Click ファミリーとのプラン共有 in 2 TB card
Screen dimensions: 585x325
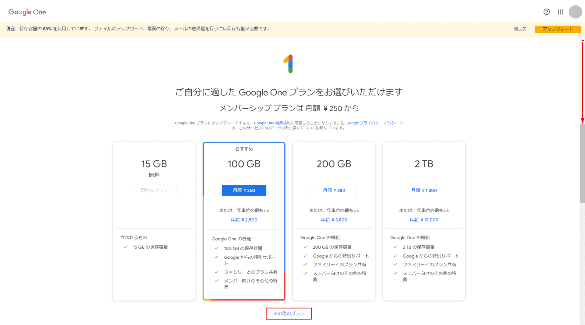coord(429,264)
